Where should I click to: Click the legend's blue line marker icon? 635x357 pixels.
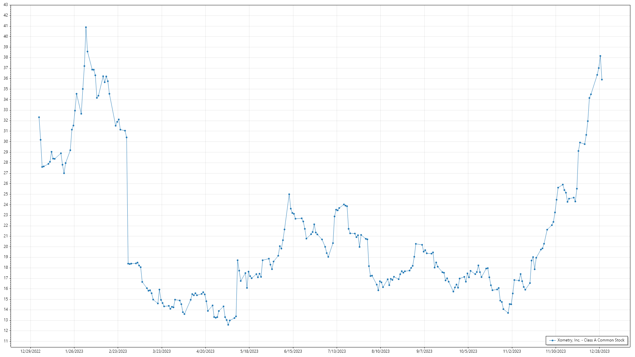pyautogui.click(x=552, y=340)
